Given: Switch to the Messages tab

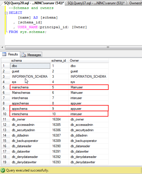Looking at the screenshot, I should (31, 55).
